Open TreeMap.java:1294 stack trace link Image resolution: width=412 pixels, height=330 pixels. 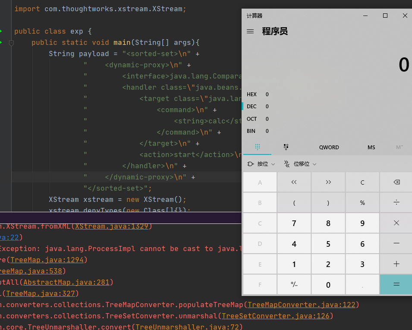click(x=47, y=260)
